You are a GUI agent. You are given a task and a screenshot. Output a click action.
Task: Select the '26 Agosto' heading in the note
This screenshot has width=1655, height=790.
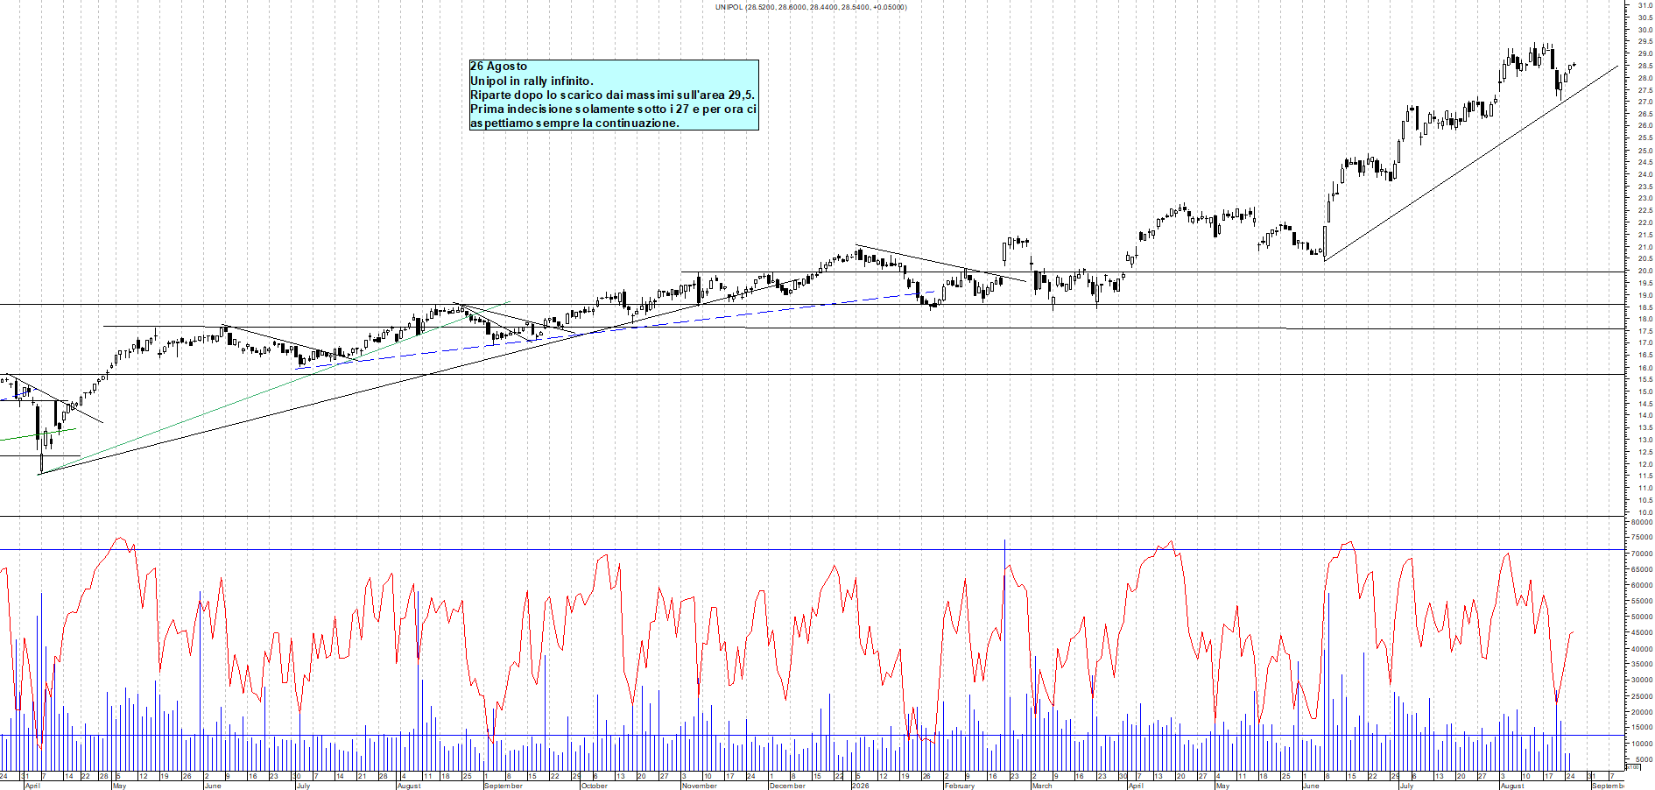(499, 67)
